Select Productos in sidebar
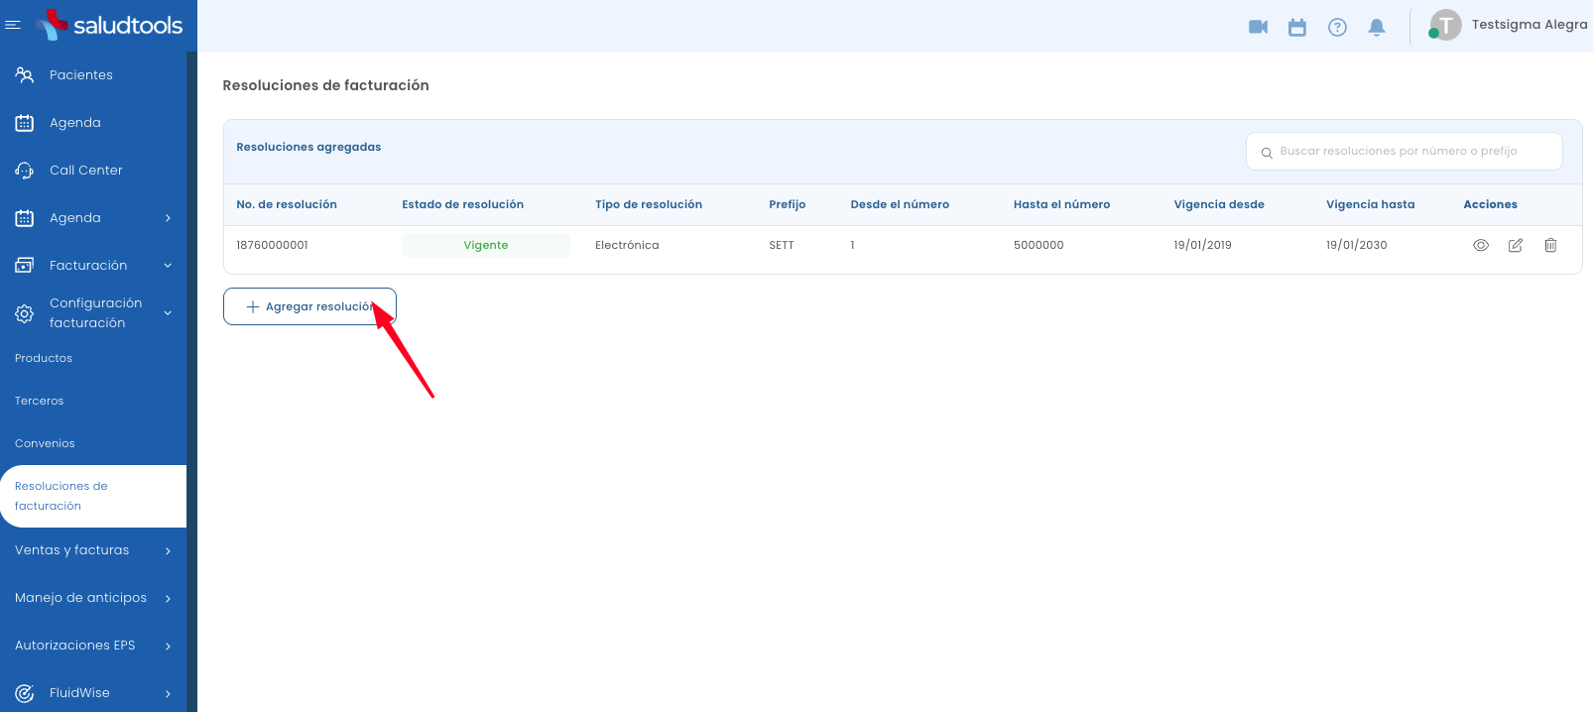The height and width of the screenshot is (712, 1593). (44, 358)
